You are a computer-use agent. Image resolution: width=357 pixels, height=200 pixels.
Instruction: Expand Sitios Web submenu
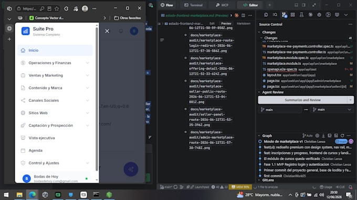click(x=55, y=113)
